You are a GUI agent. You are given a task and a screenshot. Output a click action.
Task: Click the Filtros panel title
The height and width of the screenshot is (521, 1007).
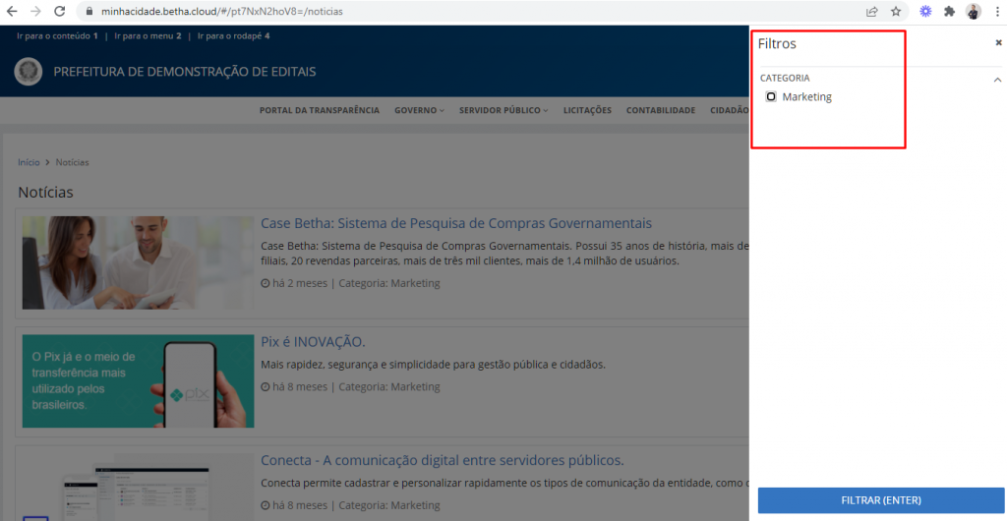[x=777, y=44]
